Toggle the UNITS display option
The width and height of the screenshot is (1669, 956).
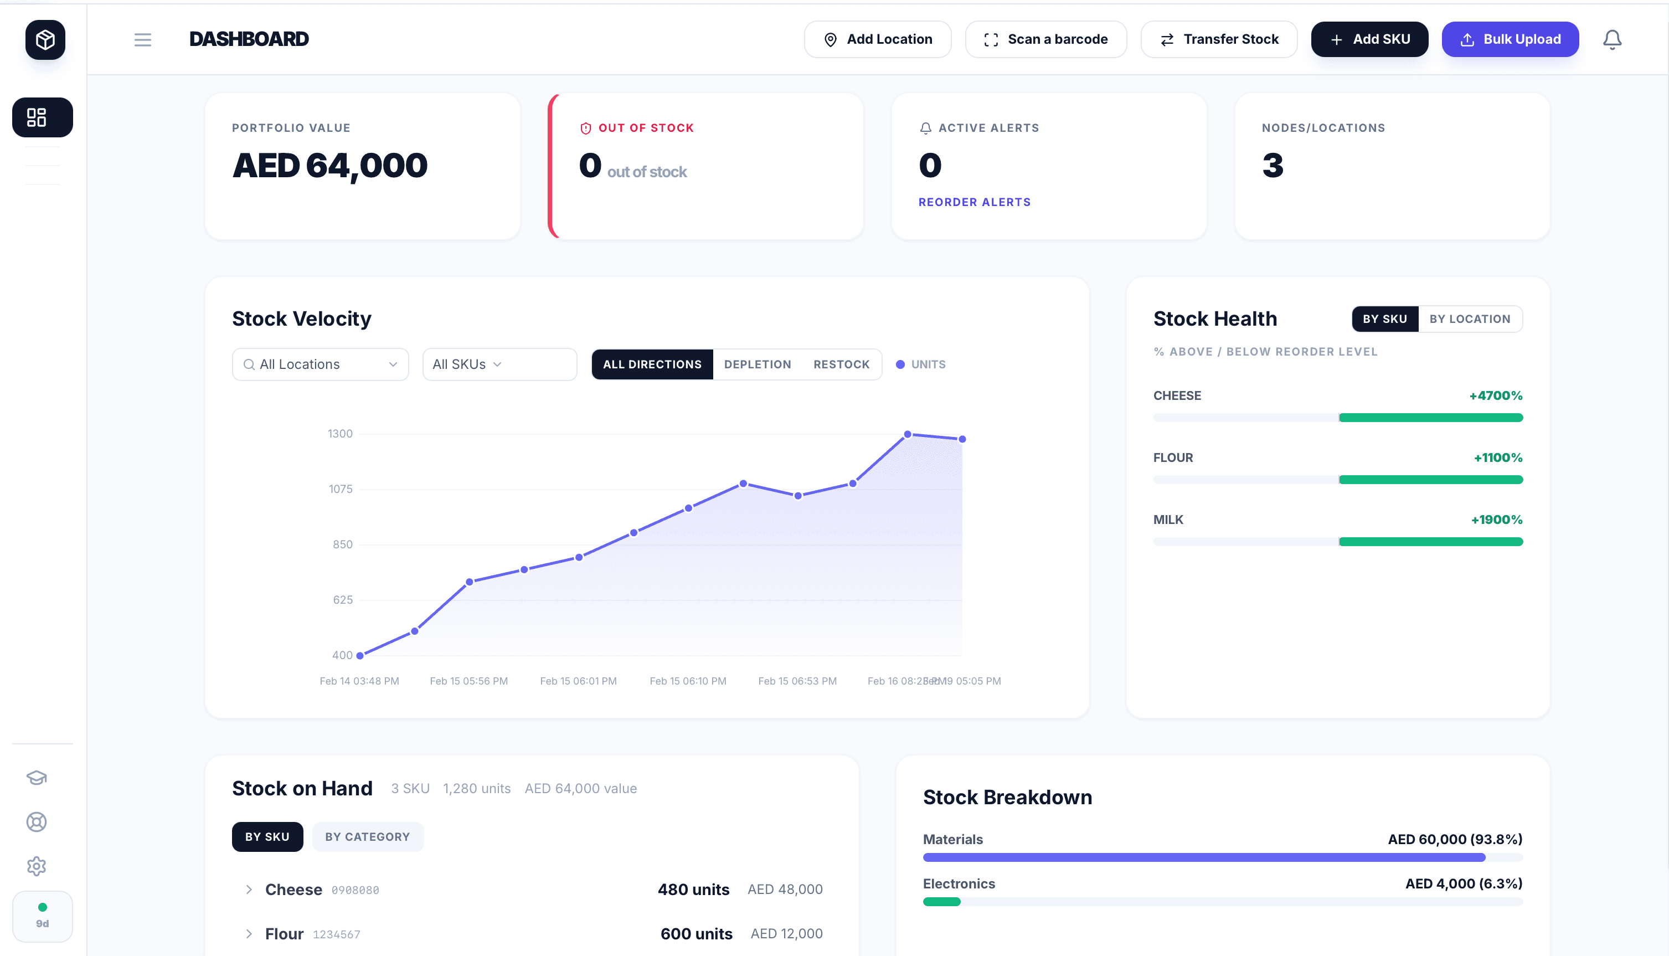tap(920, 364)
